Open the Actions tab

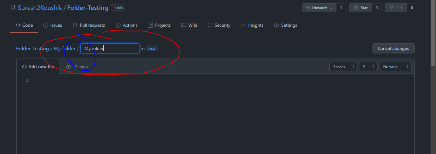(126, 25)
